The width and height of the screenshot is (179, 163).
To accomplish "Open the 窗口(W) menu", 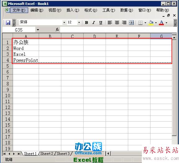I will tap(145, 10).
